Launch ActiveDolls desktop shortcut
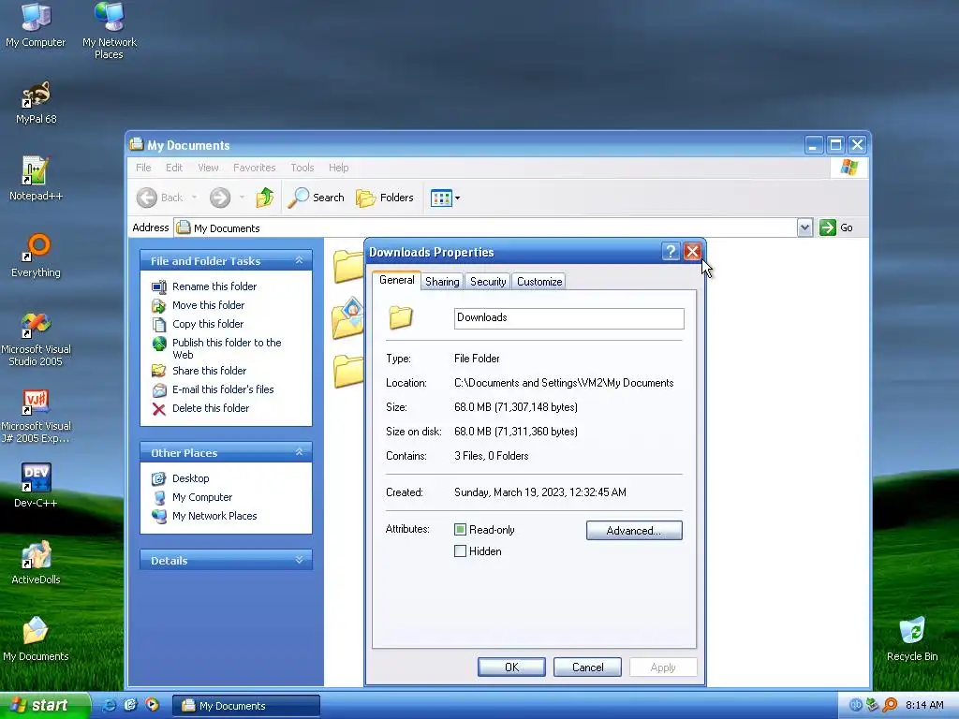The height and width of the screenshot is (719, 959). [36, 563]
